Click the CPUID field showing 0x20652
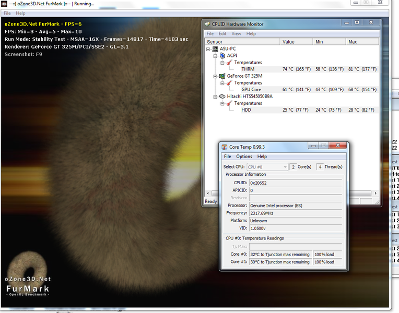Screen dimensions: 399x313 pyautogui.click(x=296, y=183)
